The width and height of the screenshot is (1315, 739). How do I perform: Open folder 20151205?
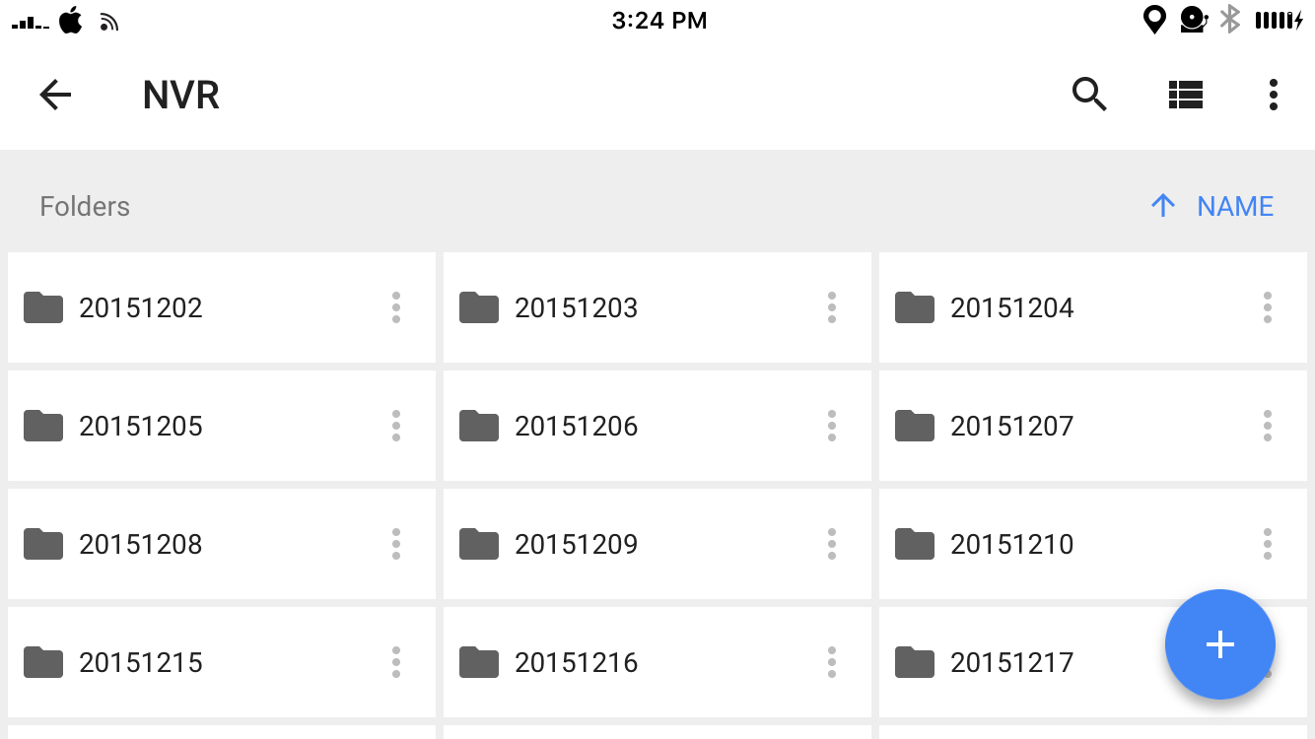tap(222, 426)
